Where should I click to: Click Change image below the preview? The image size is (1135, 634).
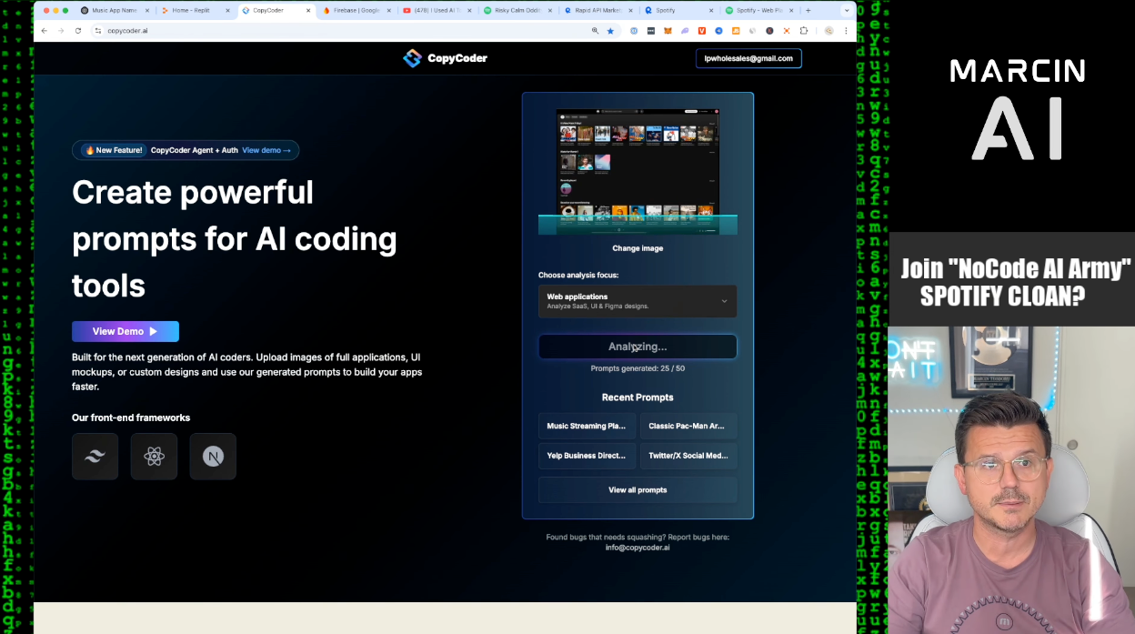[x=638, y=248]
